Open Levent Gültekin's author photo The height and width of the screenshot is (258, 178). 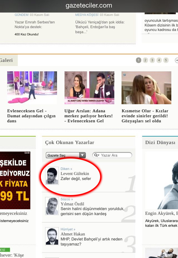[x=52, y=176]
